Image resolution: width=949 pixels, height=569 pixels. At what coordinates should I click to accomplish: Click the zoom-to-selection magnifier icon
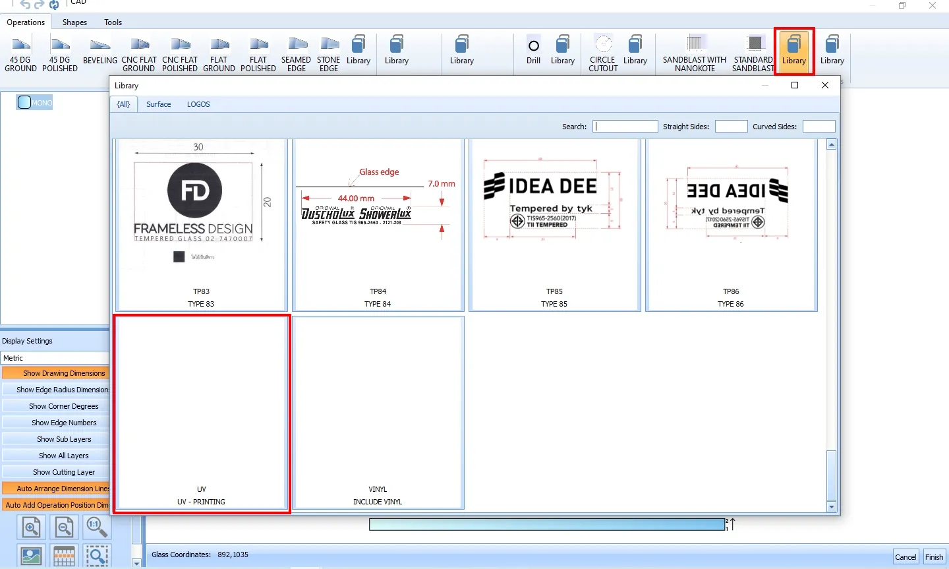98,556
